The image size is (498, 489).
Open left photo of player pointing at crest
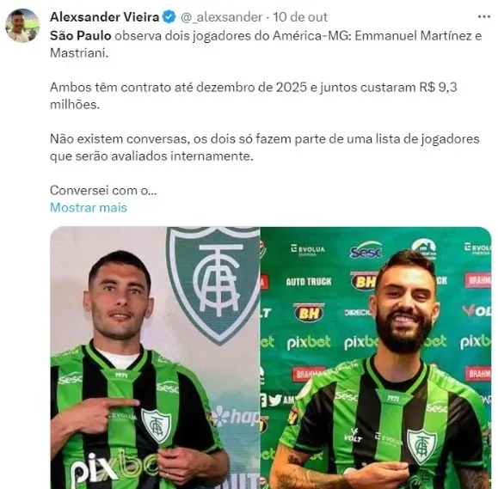coord(155,358)
